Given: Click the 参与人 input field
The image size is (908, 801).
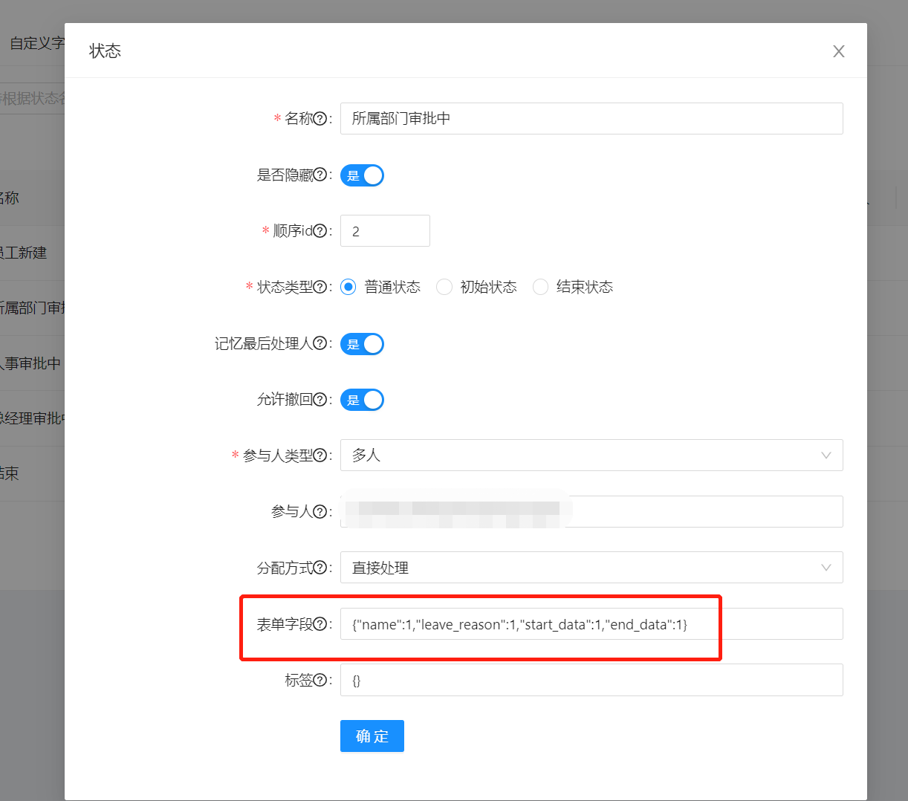Looking at the screenshot, I should [x=591, y=512].
